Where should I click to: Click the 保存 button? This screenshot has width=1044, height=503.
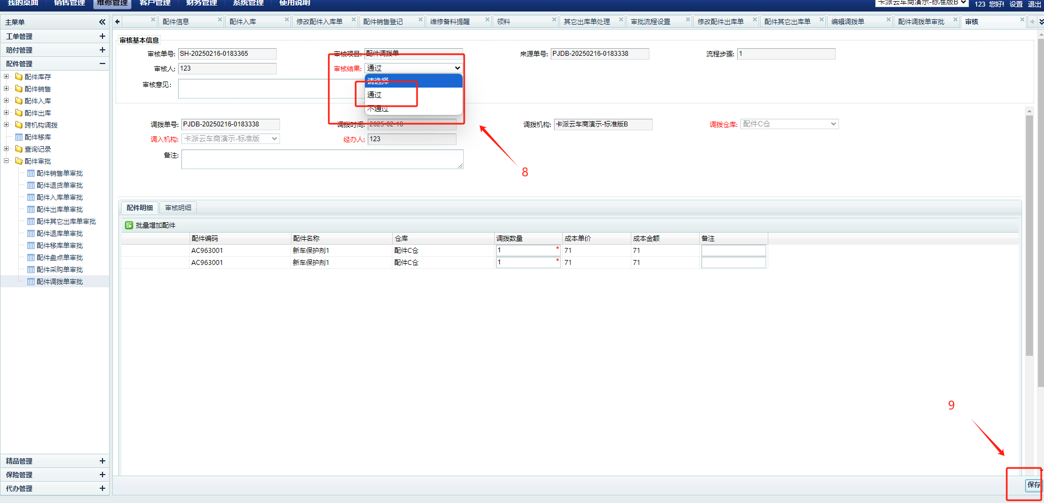click(x=1033, y=485)
